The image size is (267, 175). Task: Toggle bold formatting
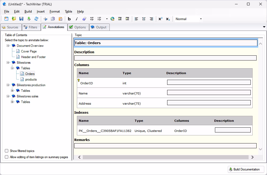(69, 19)
